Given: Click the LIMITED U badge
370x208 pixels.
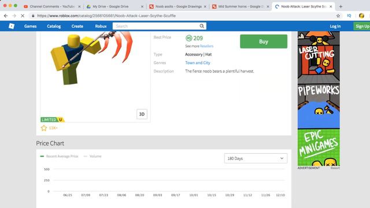Looking at the screenshot, I should pos(53,120).
